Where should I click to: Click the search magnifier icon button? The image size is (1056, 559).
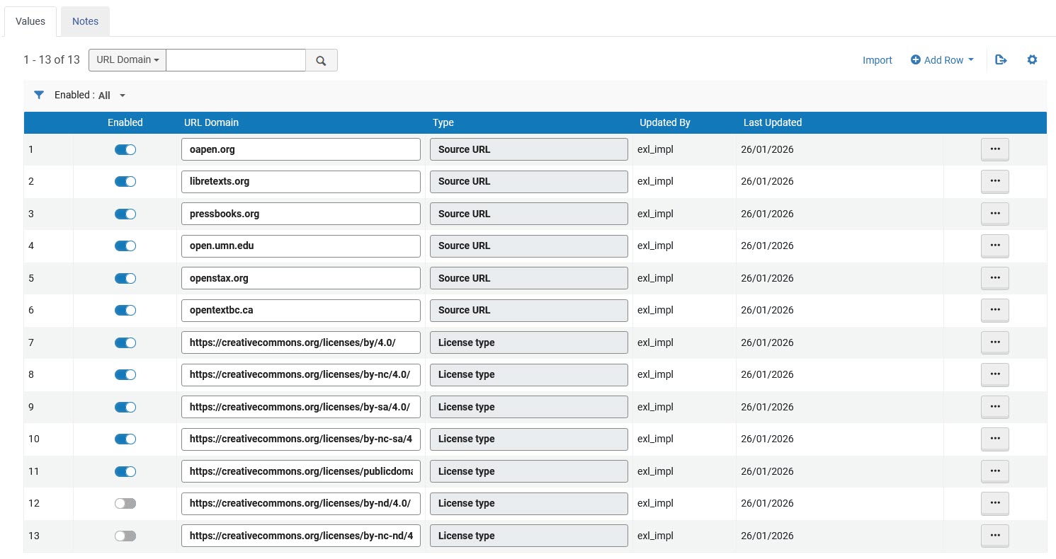point(322,60)
